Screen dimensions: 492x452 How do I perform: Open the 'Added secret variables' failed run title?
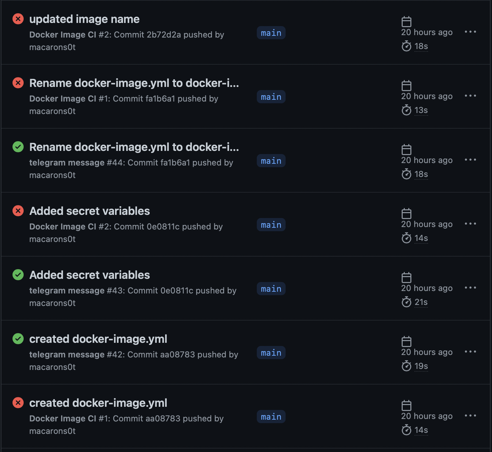(89, 211)
